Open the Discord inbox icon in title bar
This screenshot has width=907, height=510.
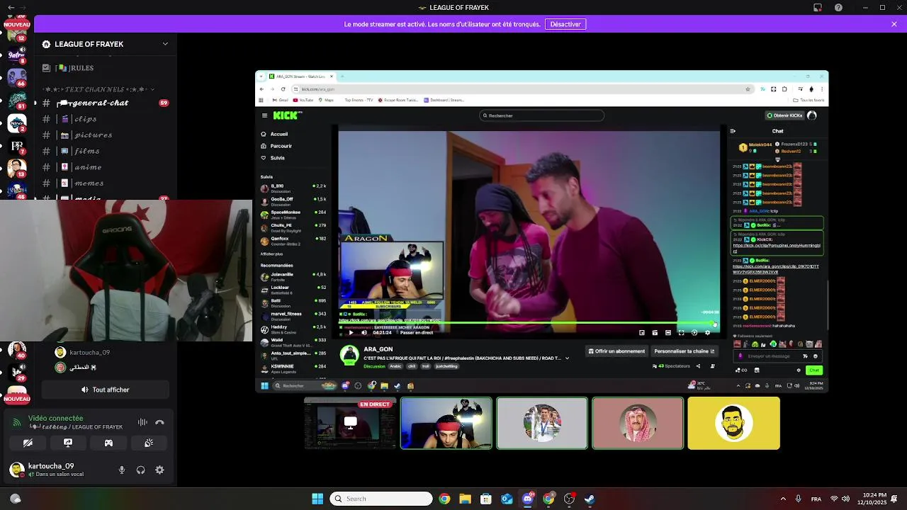[818, 8]
